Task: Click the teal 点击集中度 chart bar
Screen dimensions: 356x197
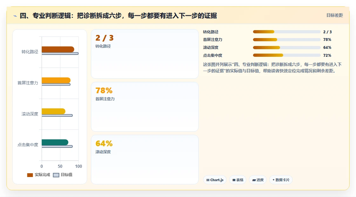Action: [55, 142]
